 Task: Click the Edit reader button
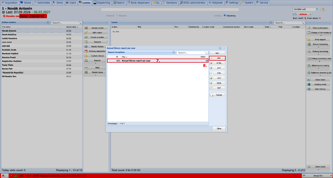point(96,33)
